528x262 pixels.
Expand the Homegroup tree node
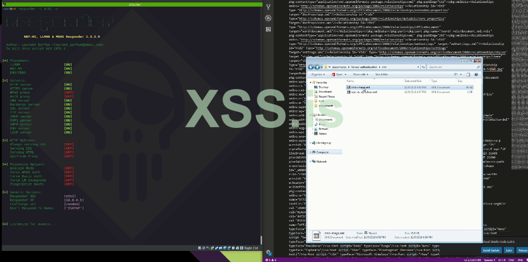(310, 143)
